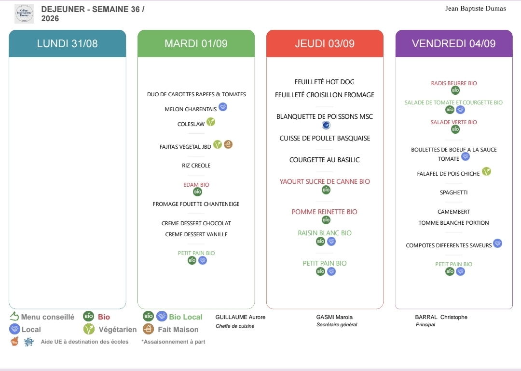Click the vegetarian icon next to FAJITAS VEGETAL JBD
This screenshot has height=371, width=521.
(x=217, y=144)
